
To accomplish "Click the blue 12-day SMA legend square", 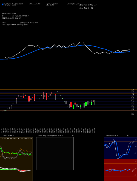I will (3, 5).
